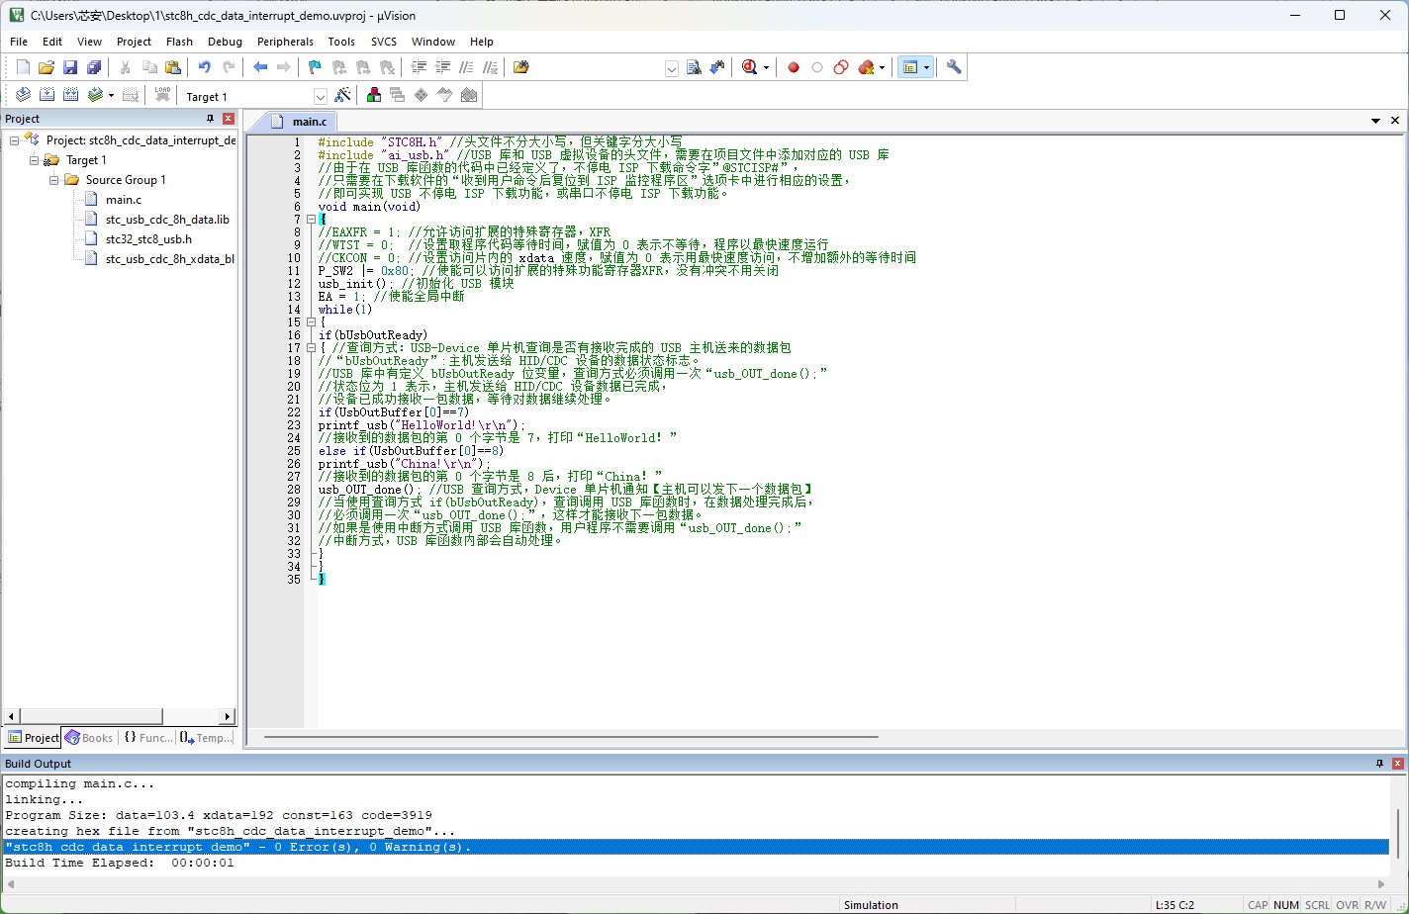The image size is (1409, 914).
Task: Open the File menu
Action: click(19, 42)
